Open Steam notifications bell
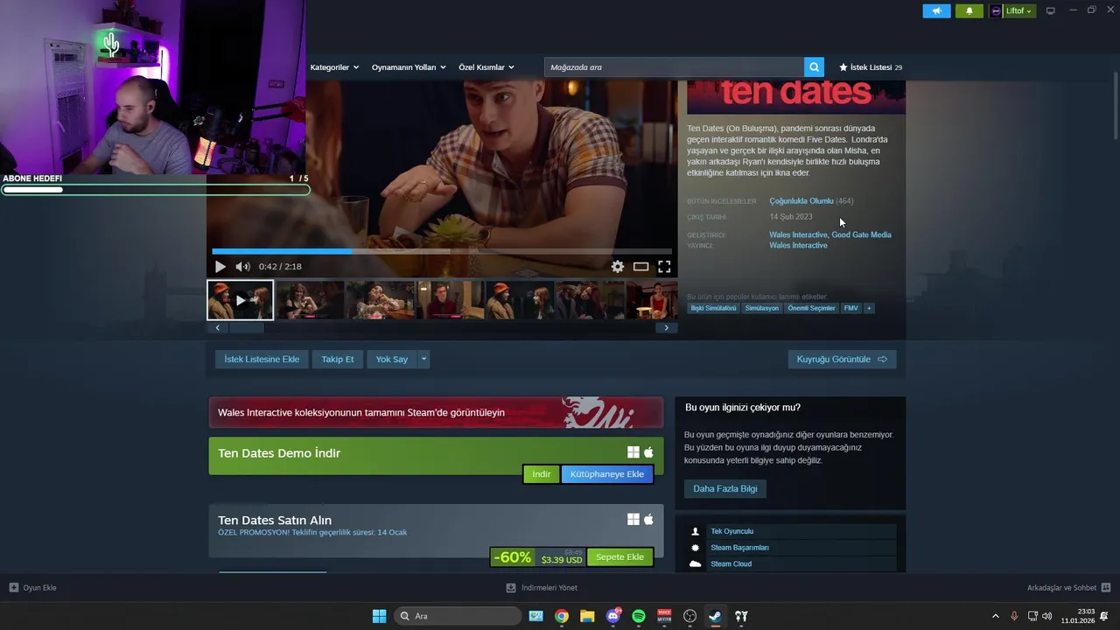The height and width of the screenshot is (630, 1120). 969,10
